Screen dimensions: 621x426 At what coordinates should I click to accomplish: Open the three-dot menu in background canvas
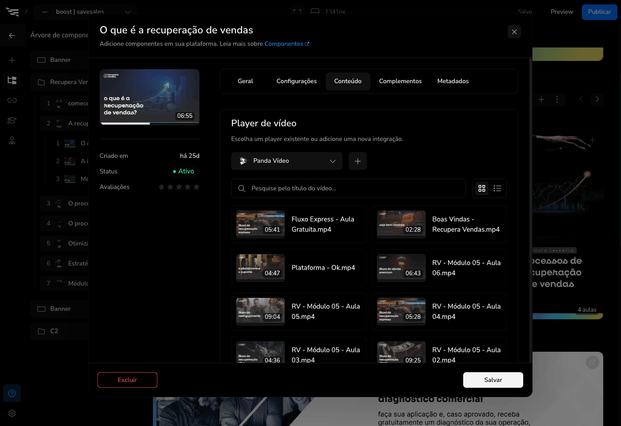coord(557,100)
